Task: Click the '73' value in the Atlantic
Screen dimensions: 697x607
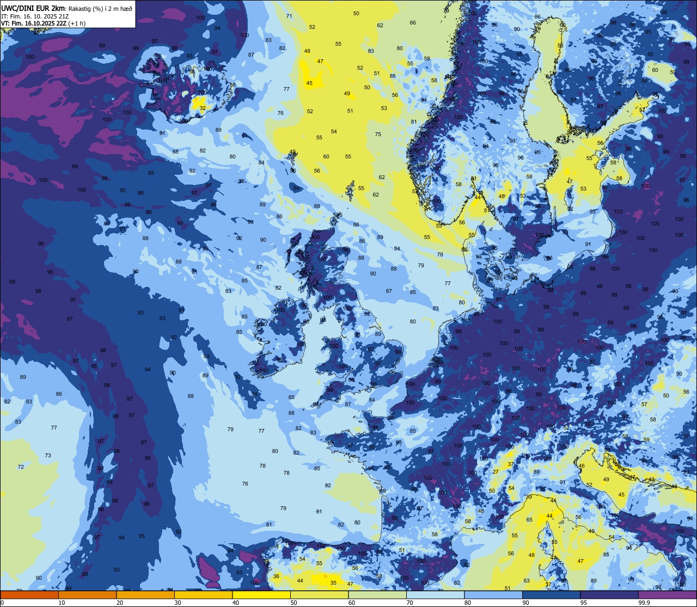Action: coord(48,456)
